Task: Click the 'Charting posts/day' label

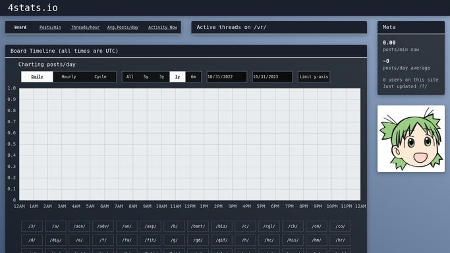Action: point(47,65)
